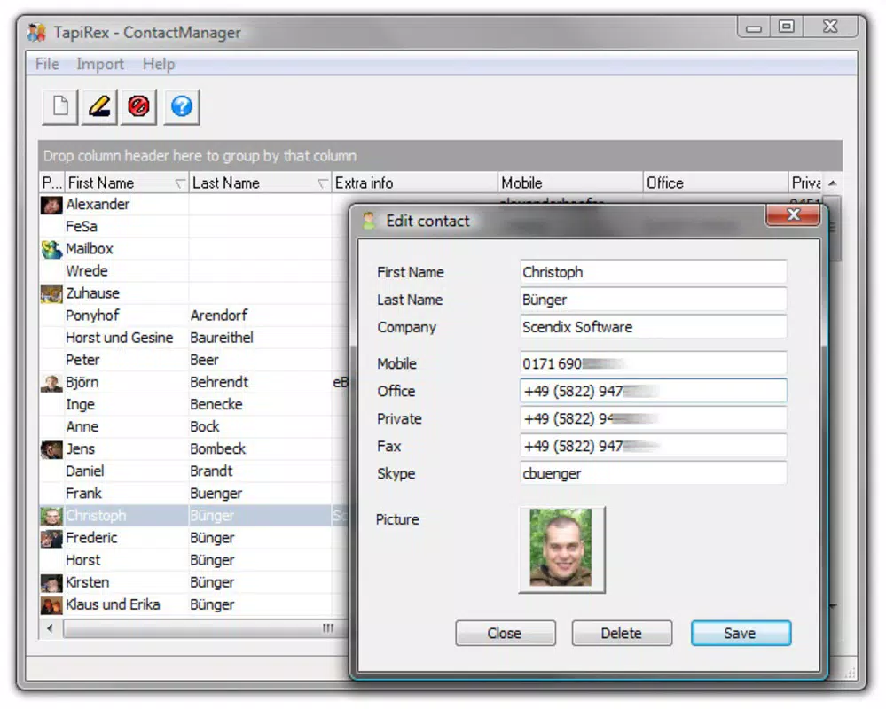The height and width of the screenshot is (709, 886).
Task: Click the Mailbox row picture icon
Action: point(51,249)
